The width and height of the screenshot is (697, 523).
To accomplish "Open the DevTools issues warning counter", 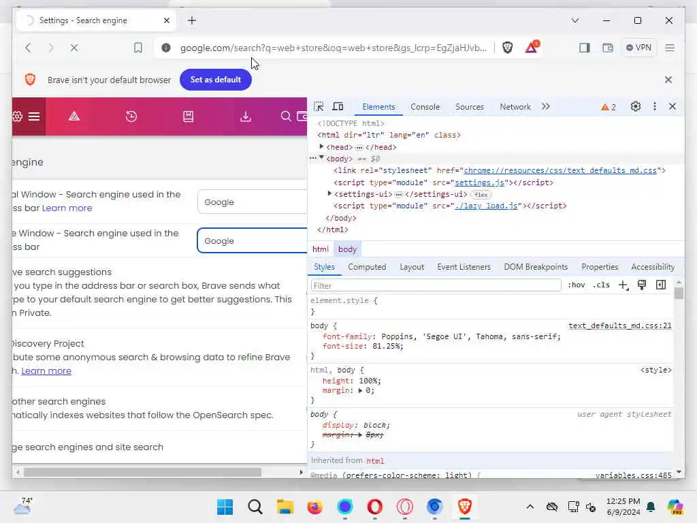I will coord(609,107).
